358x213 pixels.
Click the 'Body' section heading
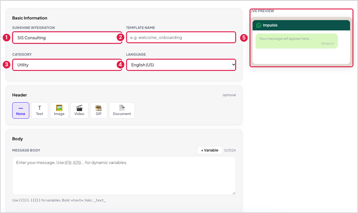(x=18, y=139)
